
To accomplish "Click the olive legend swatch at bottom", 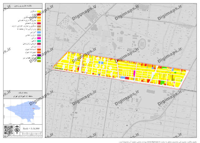I will pos(39,61).
